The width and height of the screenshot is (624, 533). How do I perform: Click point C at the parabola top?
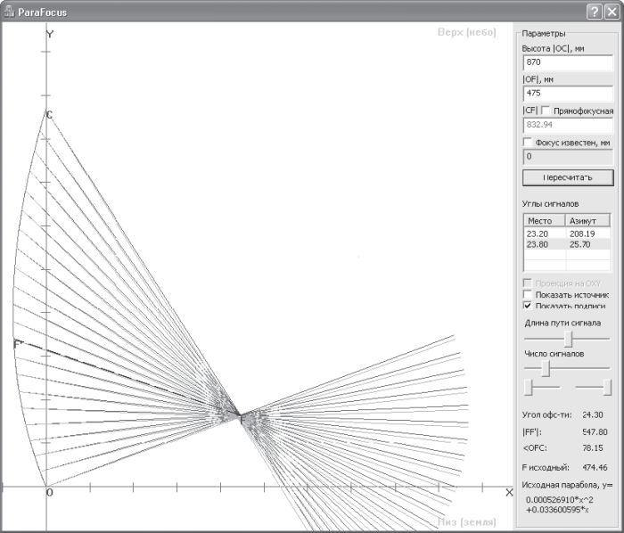point(49,115)
